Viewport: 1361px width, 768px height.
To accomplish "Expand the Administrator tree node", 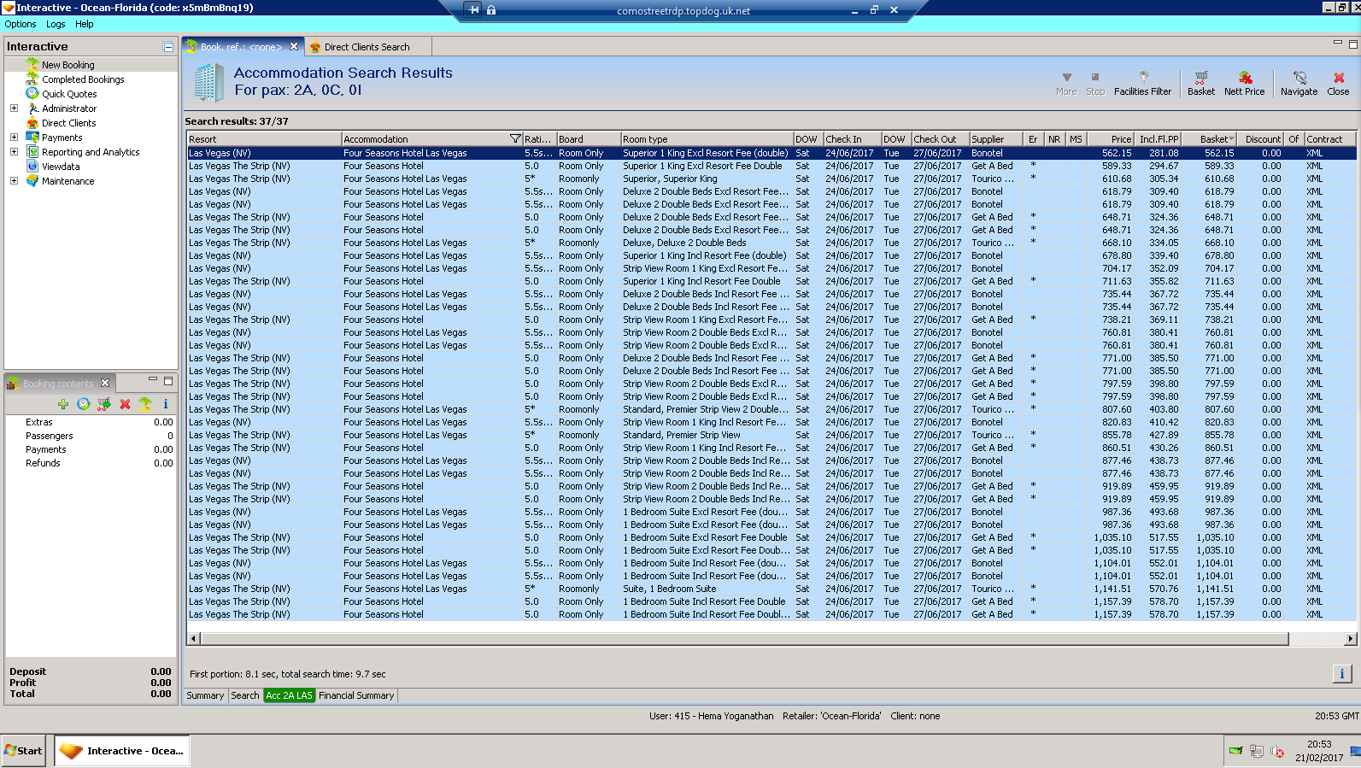I will tap(14, 108).
